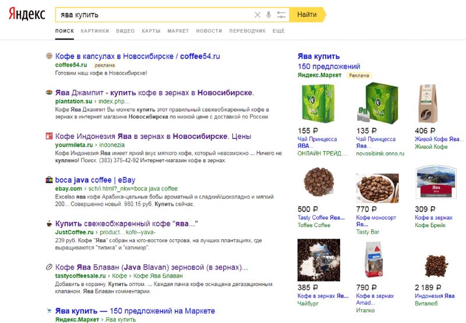Switch to the Видео tab
The height and width of the screenshot is (323, 466).
click(x=125, y=31)
